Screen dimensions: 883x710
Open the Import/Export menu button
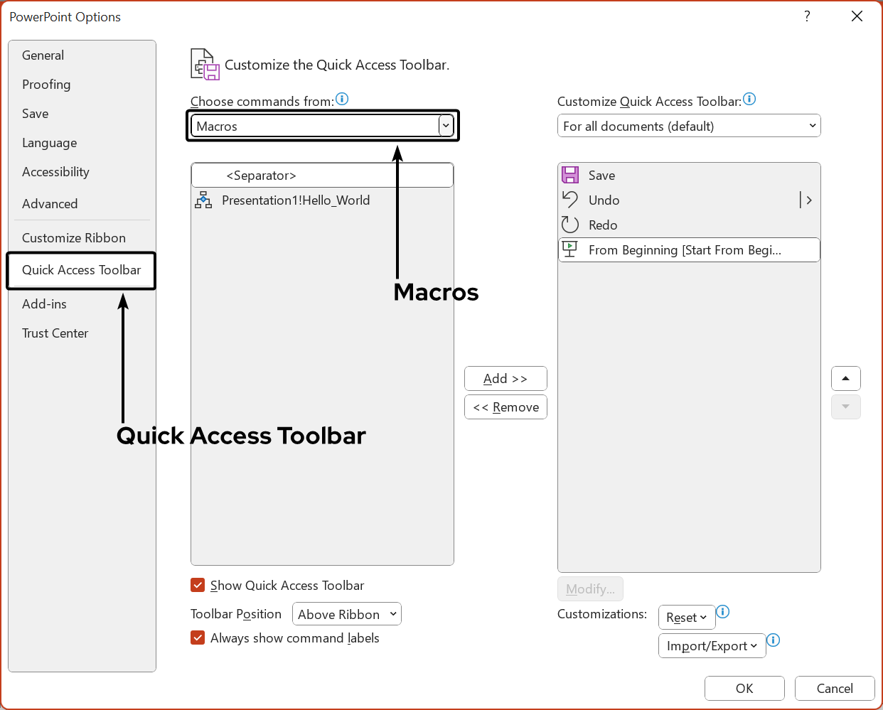click(x=712, y=646)
